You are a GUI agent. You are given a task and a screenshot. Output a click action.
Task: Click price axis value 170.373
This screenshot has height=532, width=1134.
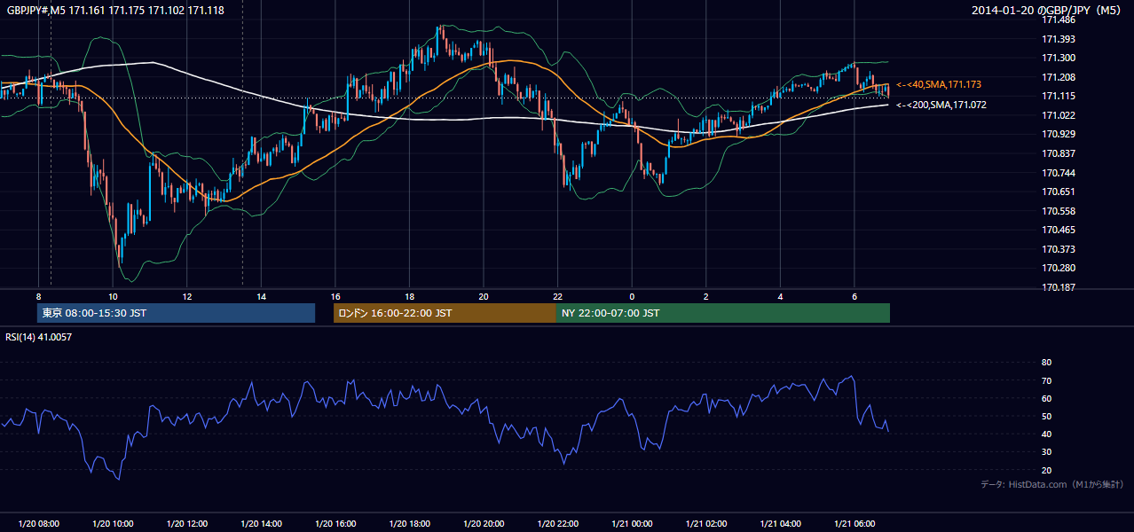tap(1058, 249)
